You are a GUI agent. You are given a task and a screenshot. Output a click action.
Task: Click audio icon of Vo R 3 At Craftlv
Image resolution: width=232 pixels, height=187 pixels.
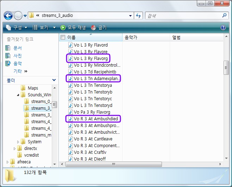[x=70, y=152]
